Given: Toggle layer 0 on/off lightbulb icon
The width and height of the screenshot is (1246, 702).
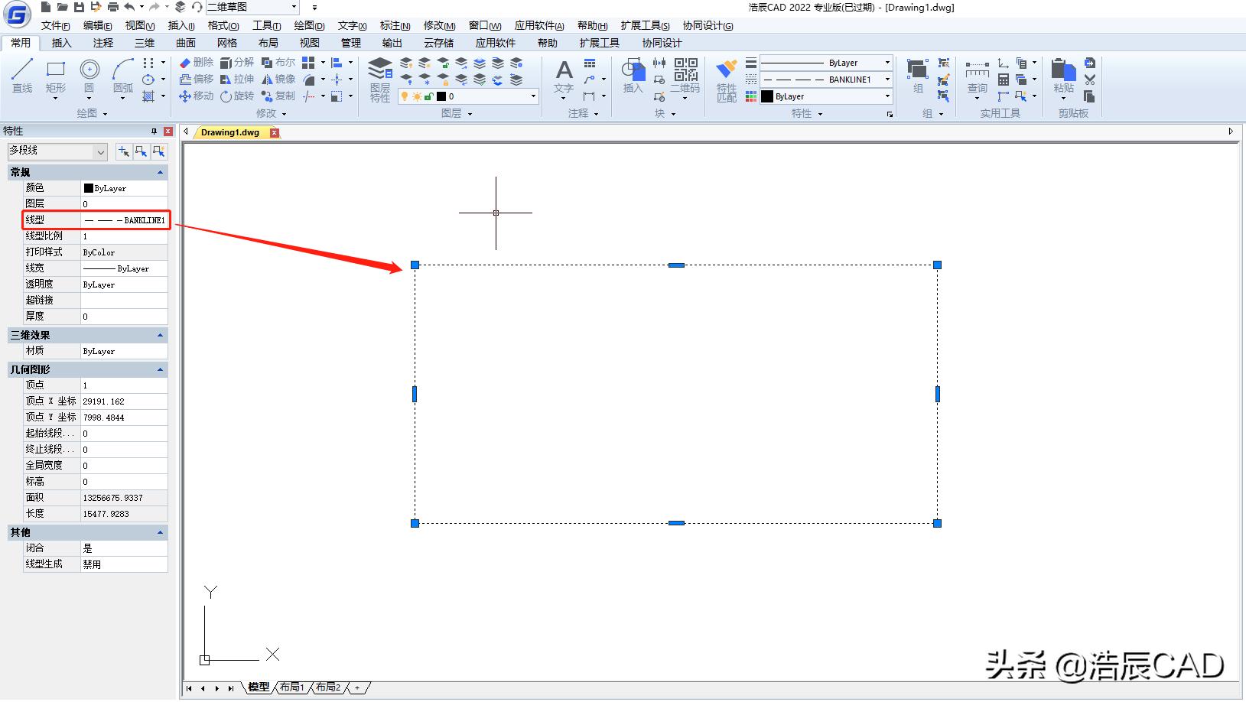Looking at the screenshot, I should 405,96.
